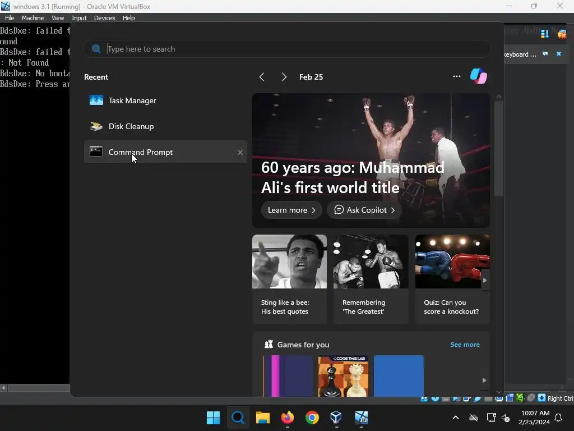574x431 pixels.
Task: Open File Explorer from the taskbar
Action: pos(262,418)
